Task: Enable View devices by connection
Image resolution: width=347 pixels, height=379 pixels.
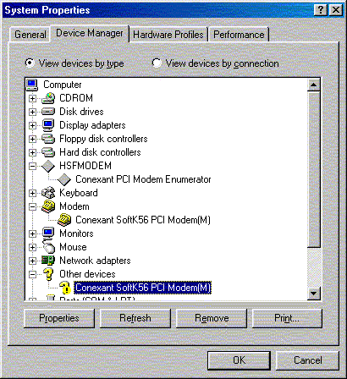Action: tap(157, 63)
